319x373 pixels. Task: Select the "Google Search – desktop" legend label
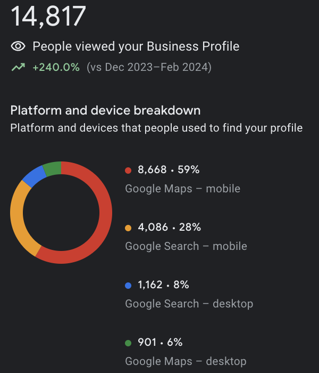coord(189,304)
